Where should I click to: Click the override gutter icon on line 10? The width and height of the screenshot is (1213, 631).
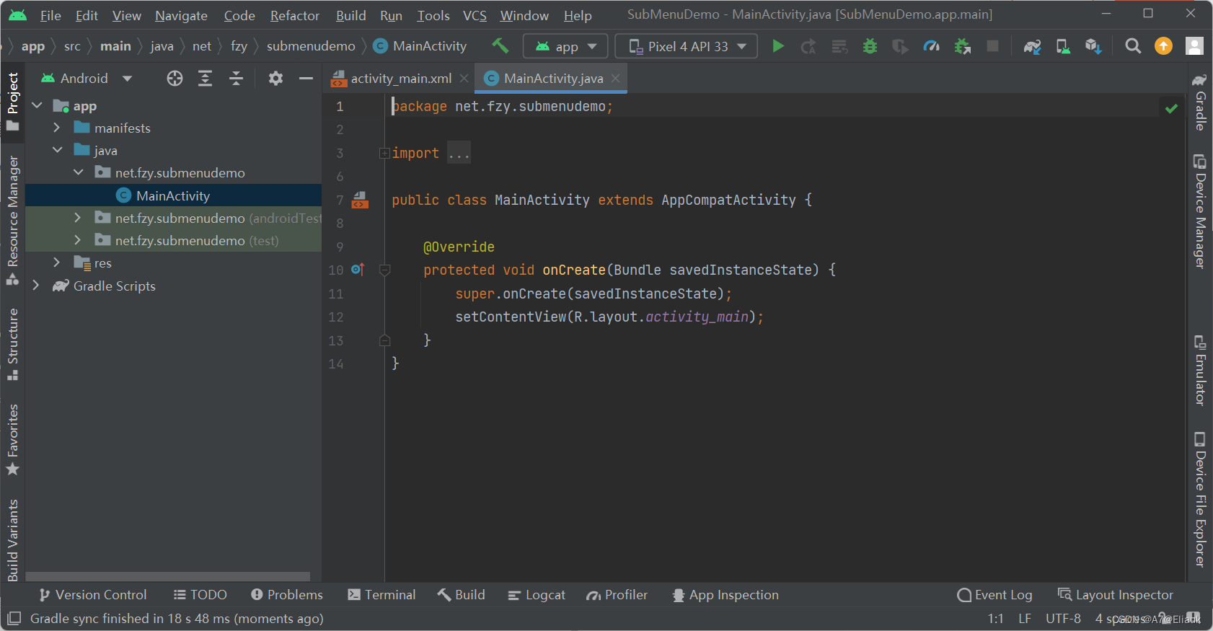click(358, 270)
